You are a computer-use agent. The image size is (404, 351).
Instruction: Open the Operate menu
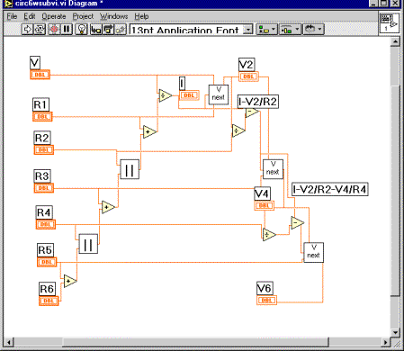[54, 16]
